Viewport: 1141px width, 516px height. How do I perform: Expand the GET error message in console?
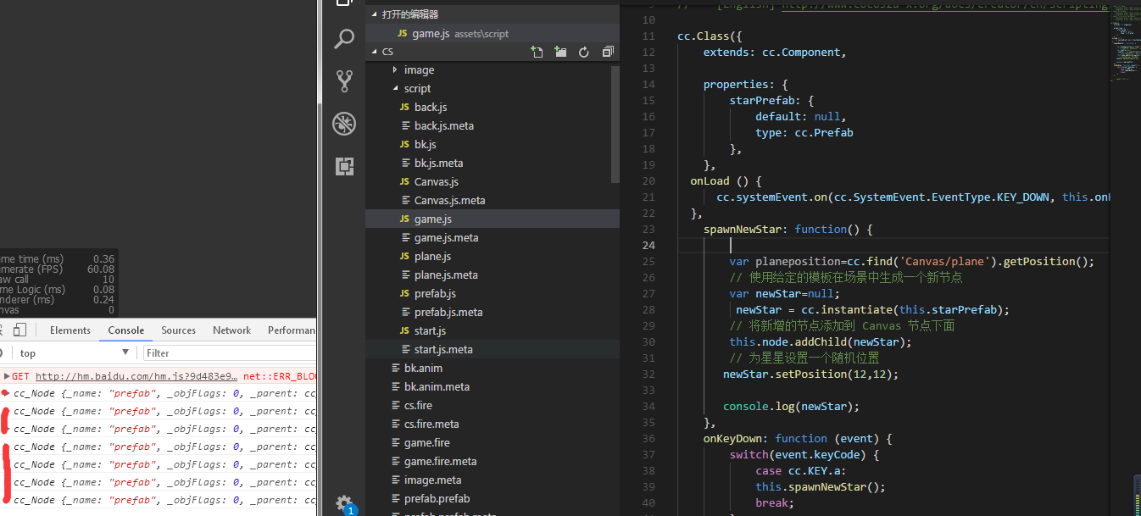coord(7,375)
